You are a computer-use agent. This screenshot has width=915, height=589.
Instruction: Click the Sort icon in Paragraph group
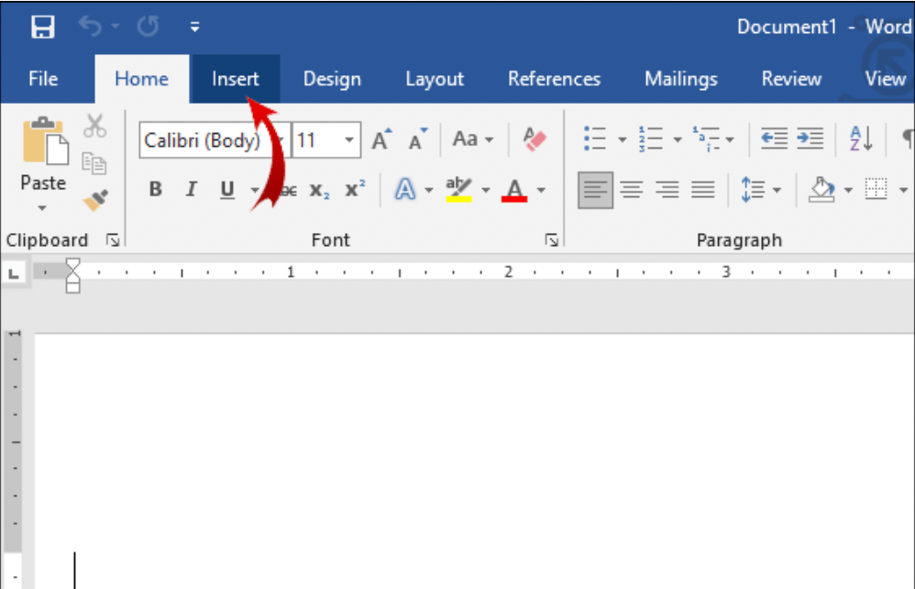858,138
